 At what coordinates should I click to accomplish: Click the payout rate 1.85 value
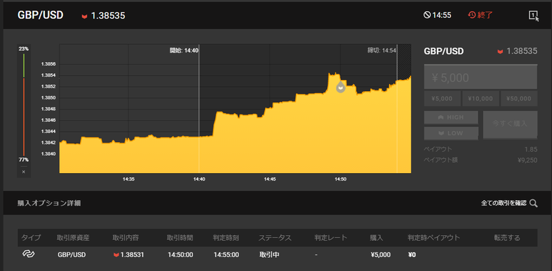tap(531, 149)
